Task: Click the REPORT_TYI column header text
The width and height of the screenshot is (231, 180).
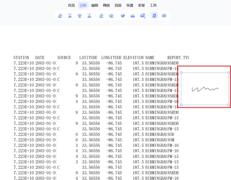Action: [178, 57]
